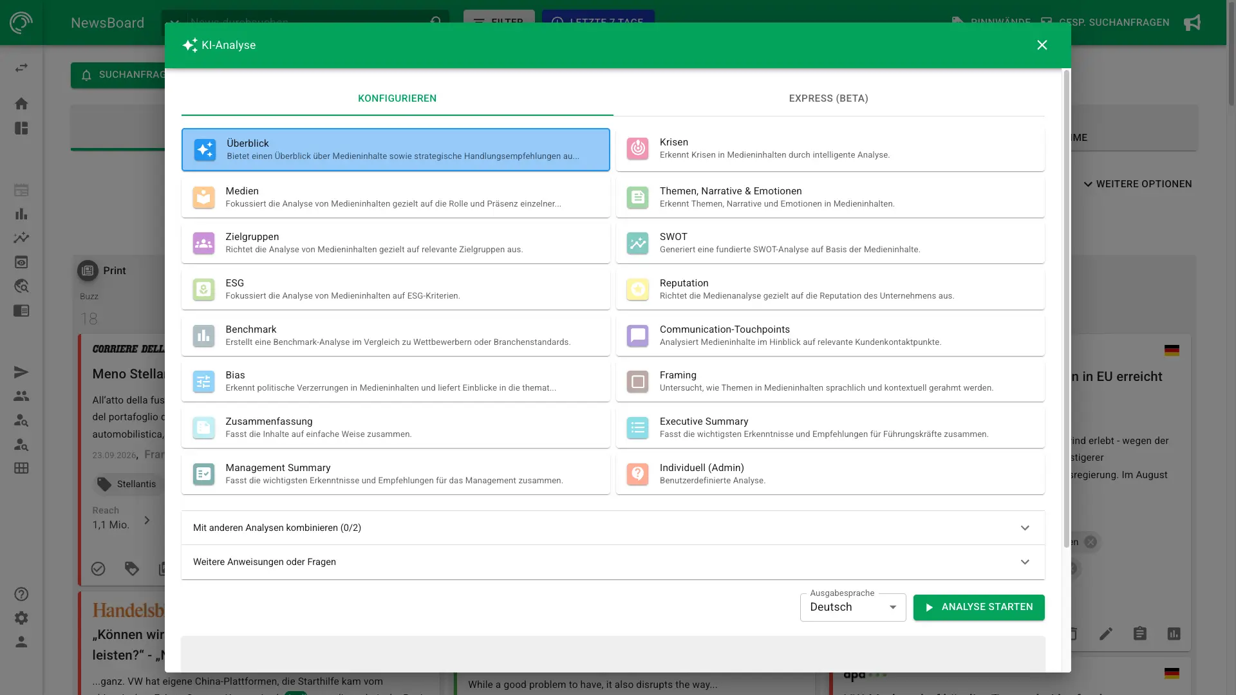
Task: Expand Weitere Optionen in background
Action: [x=1138, y=184]
